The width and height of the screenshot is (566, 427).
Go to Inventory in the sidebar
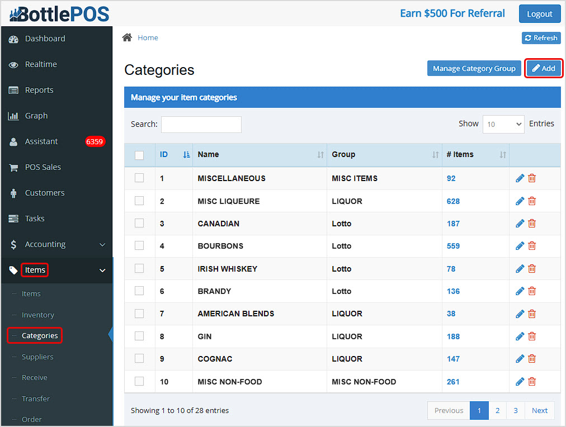point(37,315)
